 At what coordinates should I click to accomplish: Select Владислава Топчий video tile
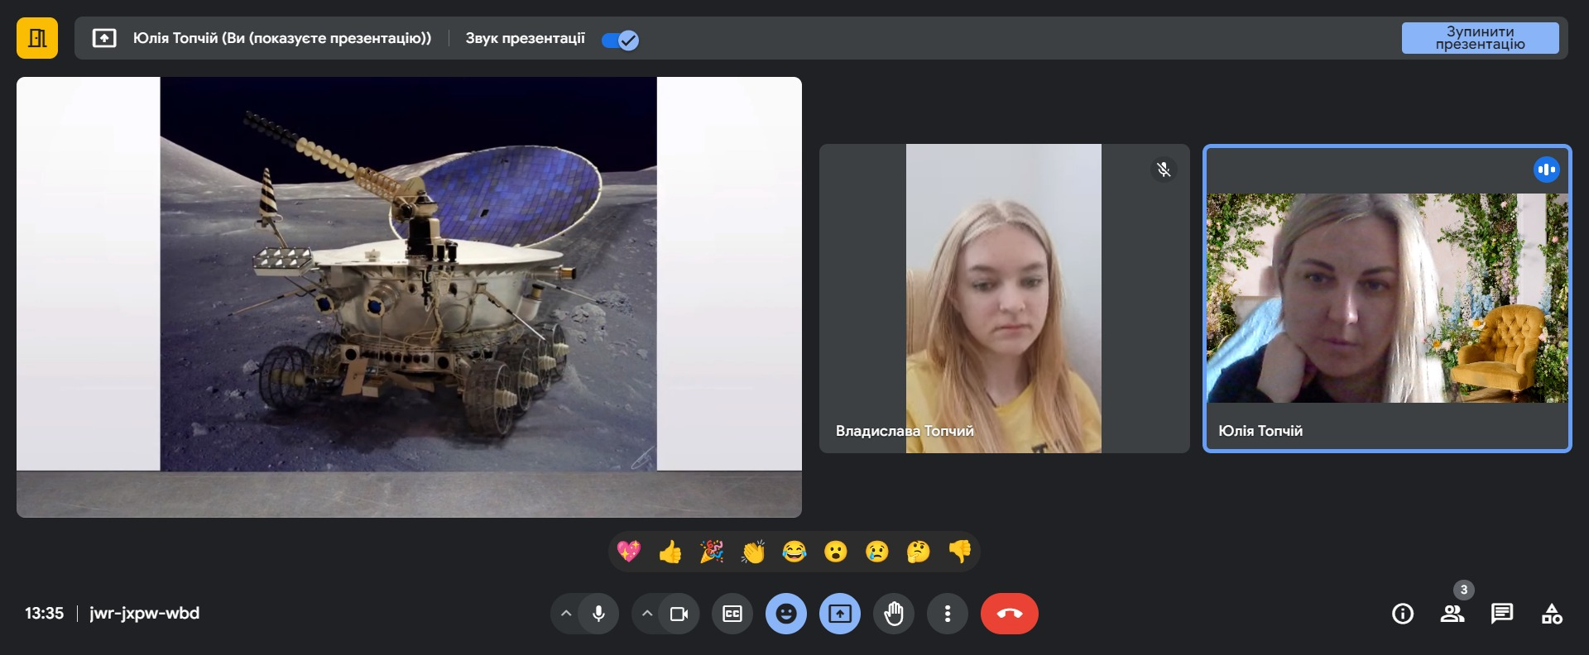pyautogui.click(x=1004, y=298)
